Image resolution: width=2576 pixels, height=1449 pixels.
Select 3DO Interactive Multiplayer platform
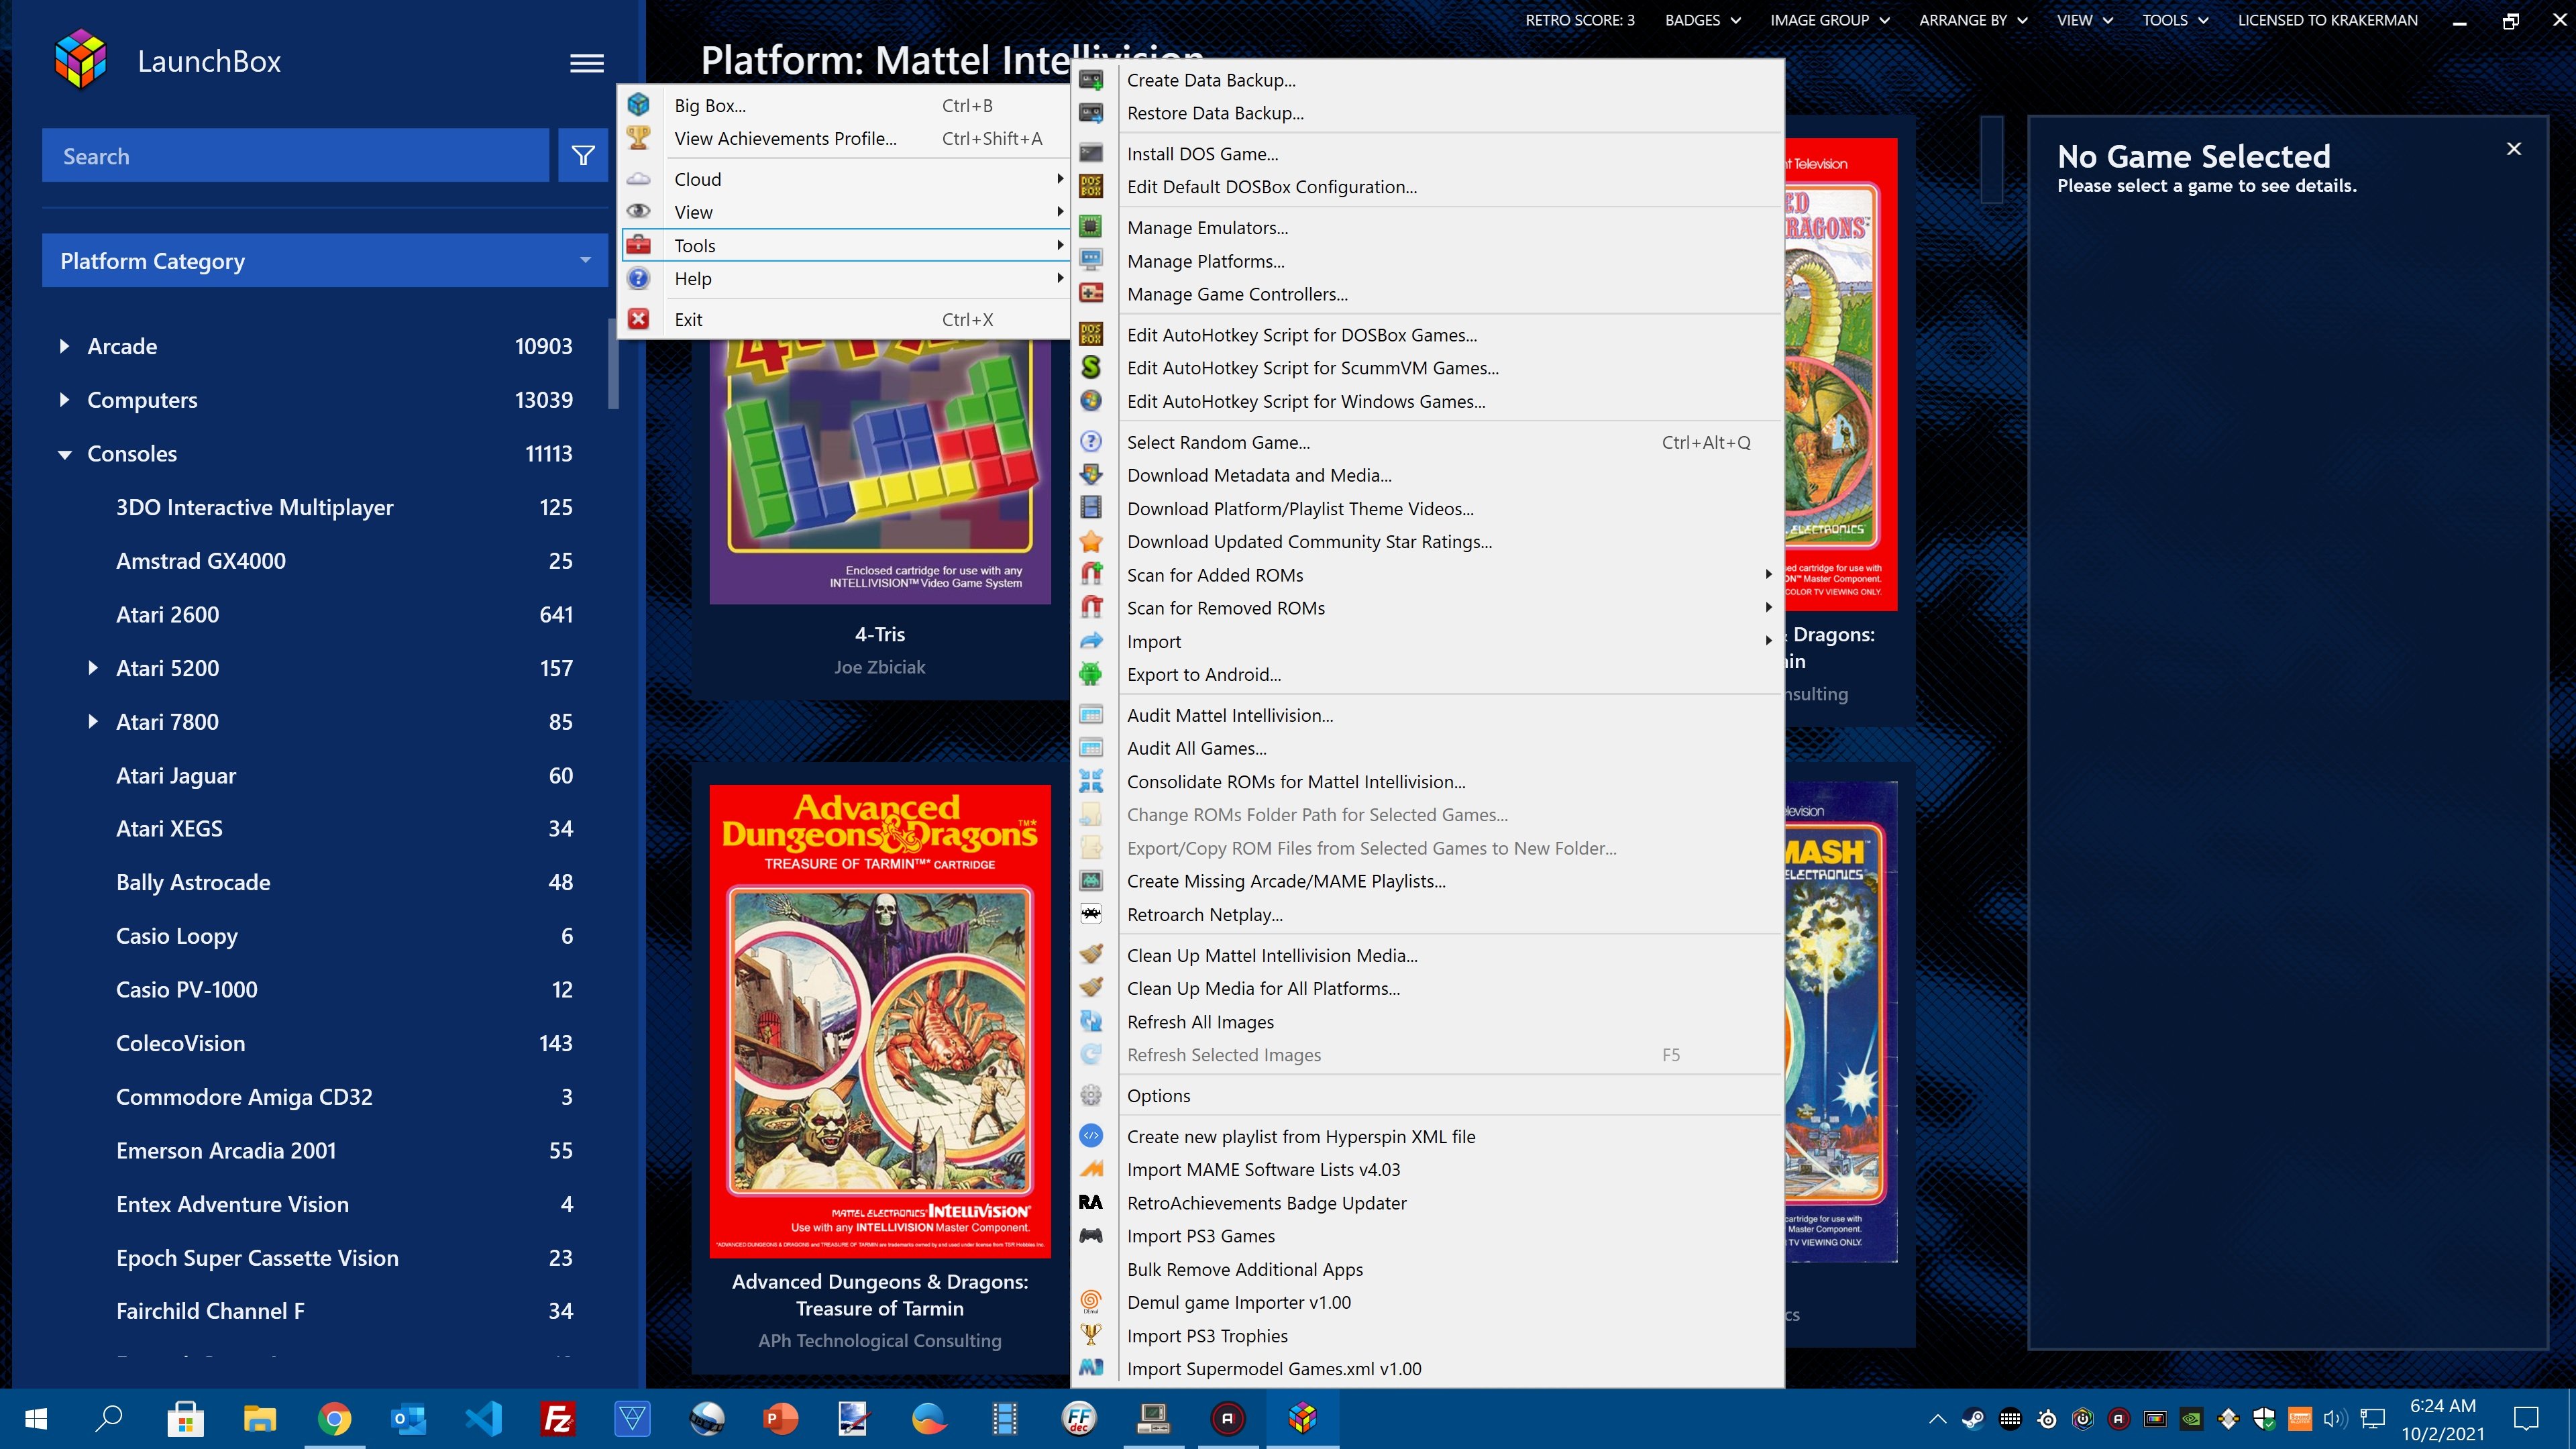254,507
